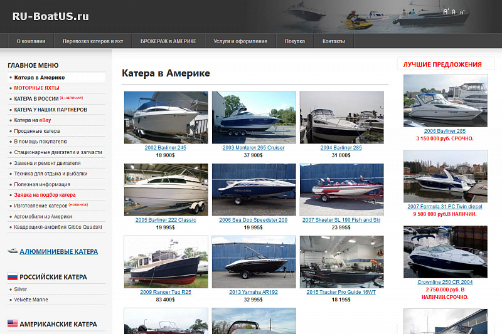
Task: Click 2004 Bayliner 285 title link in grid
Action: [x=341, y=148]
